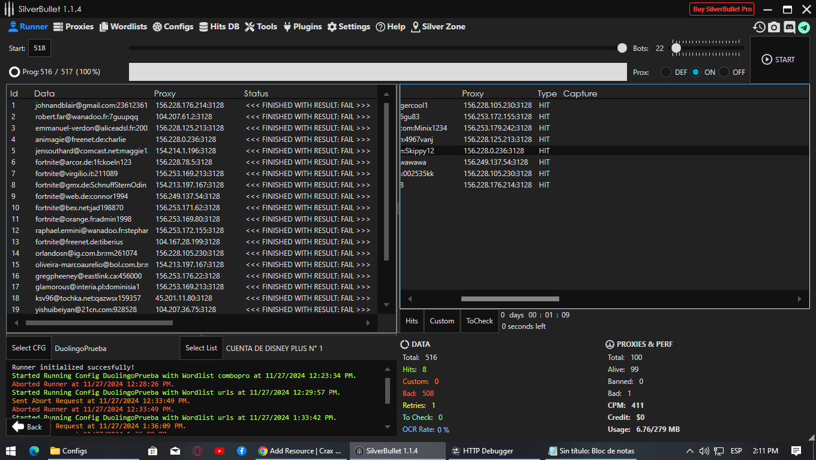This screenshot has height=460, width=816.
Task: Open Microsoft Edge from the taskbar
Action: click(x=34, y=451)
